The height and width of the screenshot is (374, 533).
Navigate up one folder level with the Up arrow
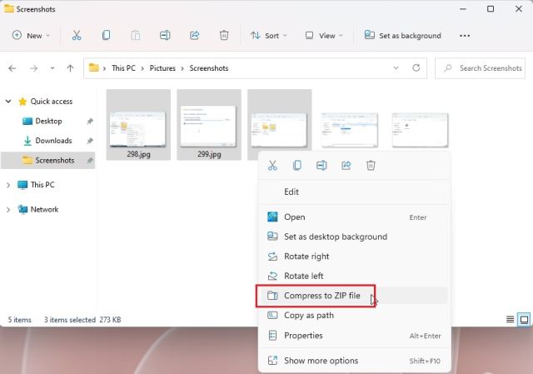(x=71, y=68)
